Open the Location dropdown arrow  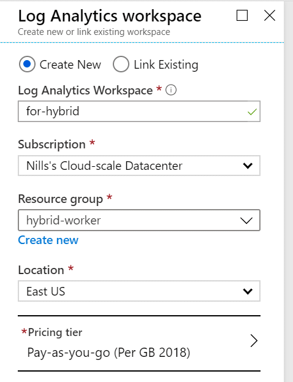(x=248, y=291)
